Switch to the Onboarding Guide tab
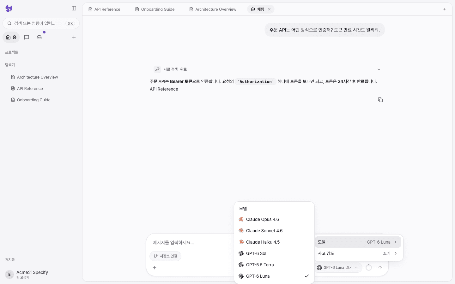 (x=155, y=9)
